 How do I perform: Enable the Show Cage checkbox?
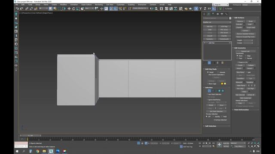tap(208, 84)
